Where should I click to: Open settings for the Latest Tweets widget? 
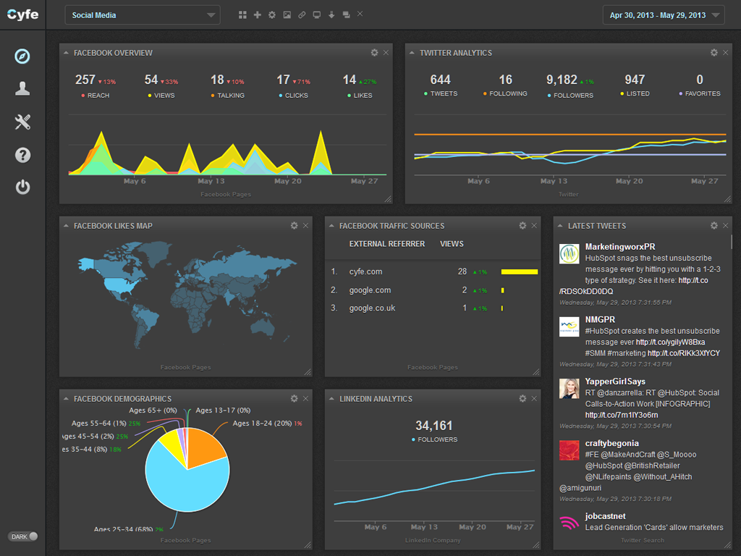point(714,225)
